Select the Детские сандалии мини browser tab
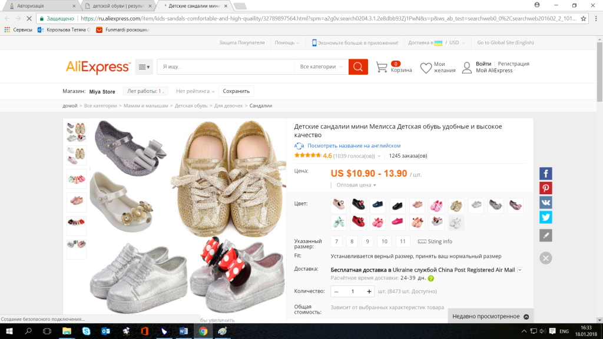 (194, 6)
